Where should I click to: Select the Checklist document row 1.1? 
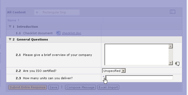pyautogui.click(x=54, y=33)
